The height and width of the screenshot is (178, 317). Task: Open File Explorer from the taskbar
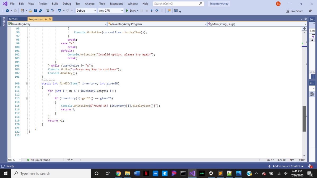[x=128, y=174]
